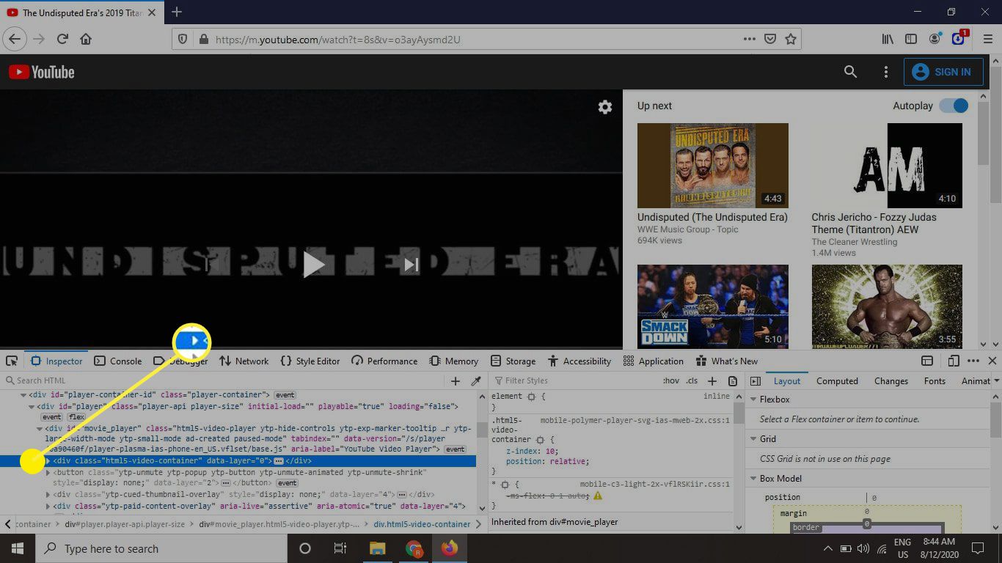Open Firefox from the Windows taskbar
Viewport: 1002px width, 563px height.
[450, 548]
